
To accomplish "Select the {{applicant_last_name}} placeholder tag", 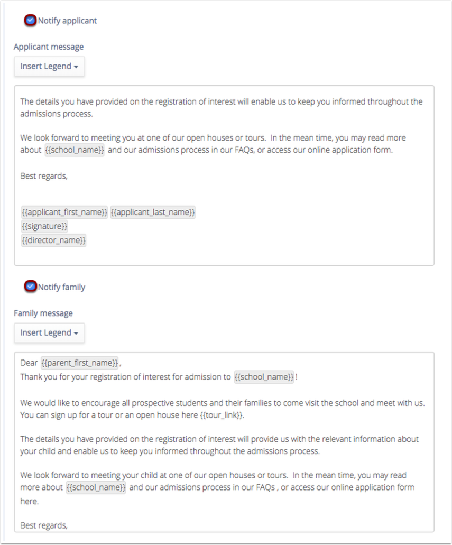I will pos(153,212).
